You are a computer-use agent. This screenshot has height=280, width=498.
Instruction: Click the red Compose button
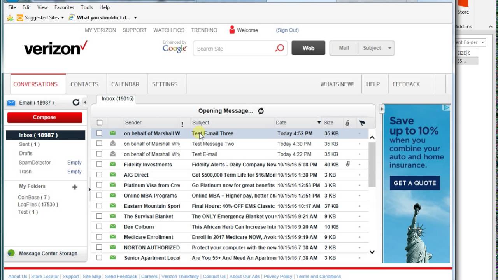click(45, 117)
